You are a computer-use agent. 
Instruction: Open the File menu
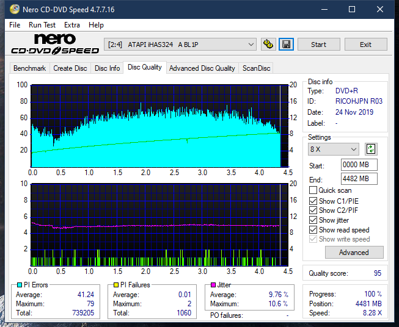(x=15, y=25)
